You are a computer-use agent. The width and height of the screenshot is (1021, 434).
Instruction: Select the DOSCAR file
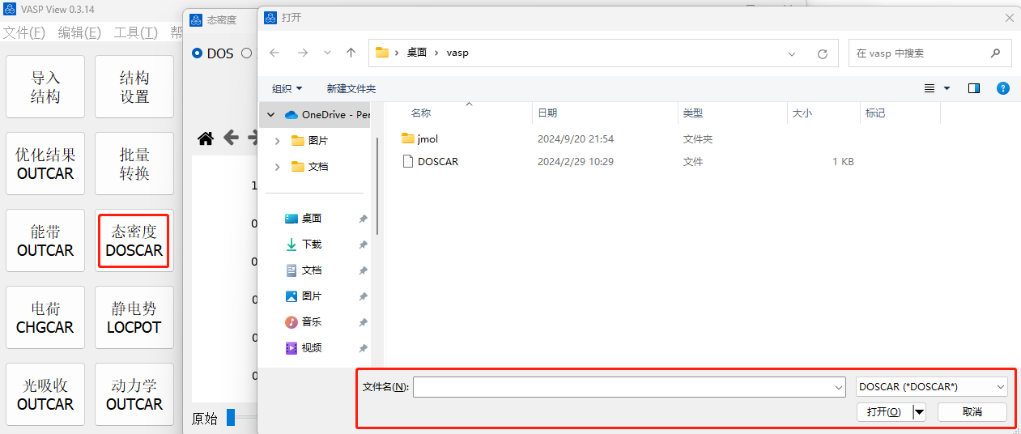pos(437,162)
